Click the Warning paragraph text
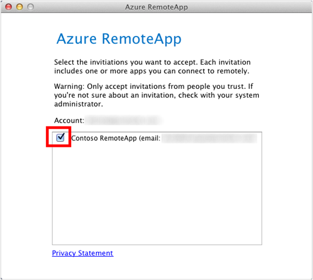Viewport: 313px width, 280px height. [157, 95]
